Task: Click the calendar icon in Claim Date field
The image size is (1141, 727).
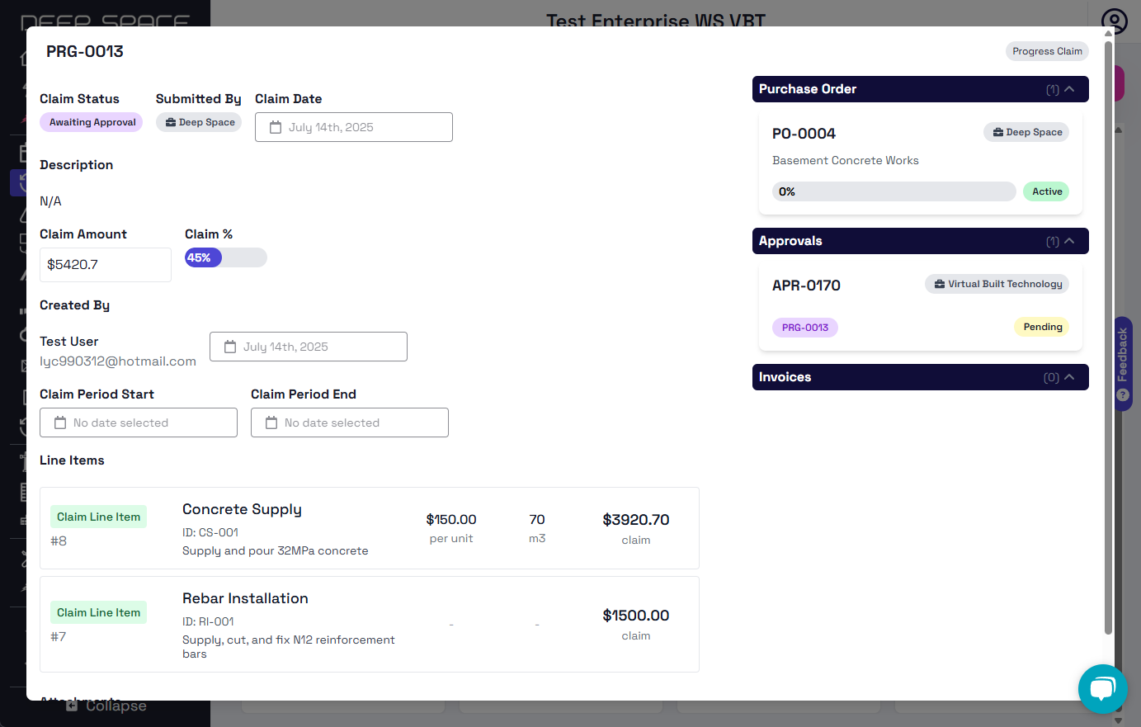Action: tap(276, 127)
